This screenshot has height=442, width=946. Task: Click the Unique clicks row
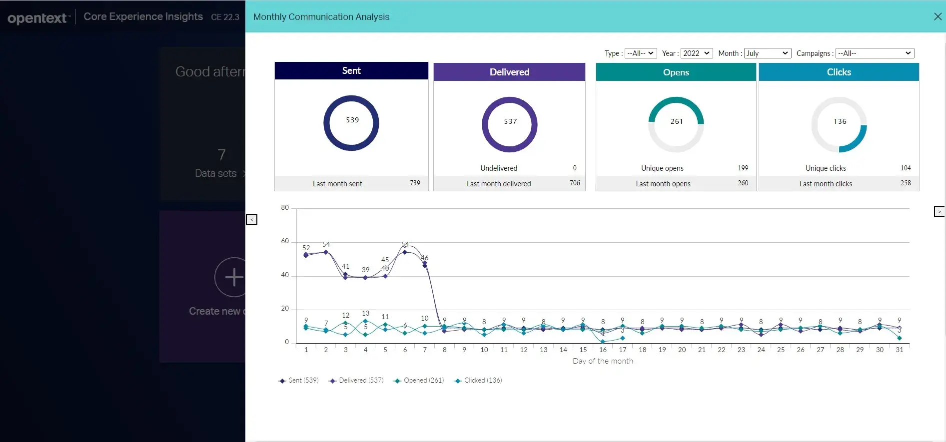839,168
